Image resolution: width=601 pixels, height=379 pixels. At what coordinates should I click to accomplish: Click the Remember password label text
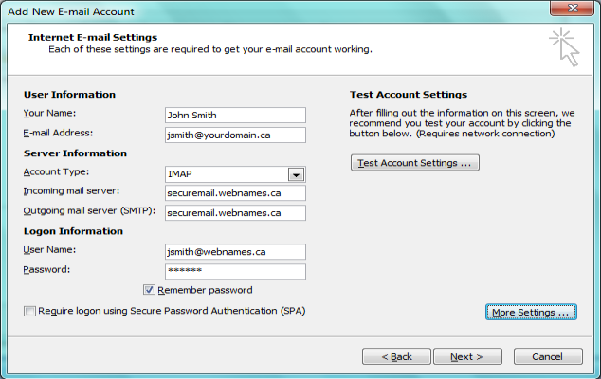(x=205, y=290)
